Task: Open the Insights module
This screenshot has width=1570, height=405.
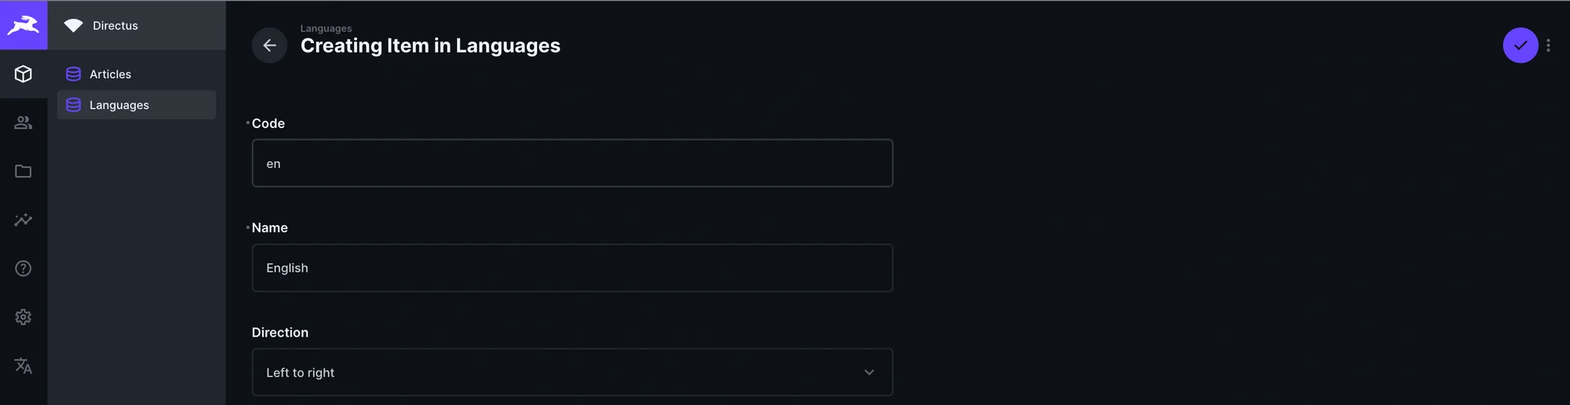Action: (24, 220)
